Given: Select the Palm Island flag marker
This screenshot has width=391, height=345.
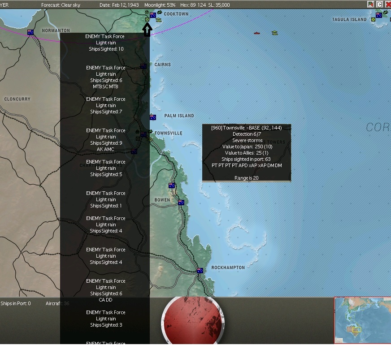Looking at the screenshot, I should pyautogui.click(x=153, y=117).
